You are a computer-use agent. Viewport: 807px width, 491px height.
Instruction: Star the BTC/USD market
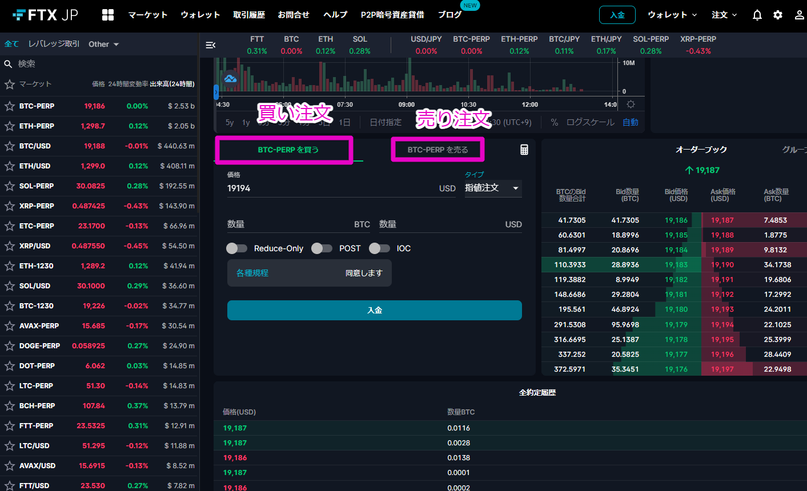(9, 146)
